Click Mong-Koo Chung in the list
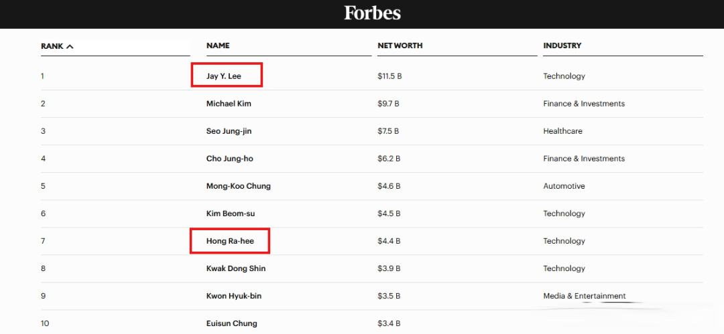This screenshot has width=724, height=334. [238, 186]
